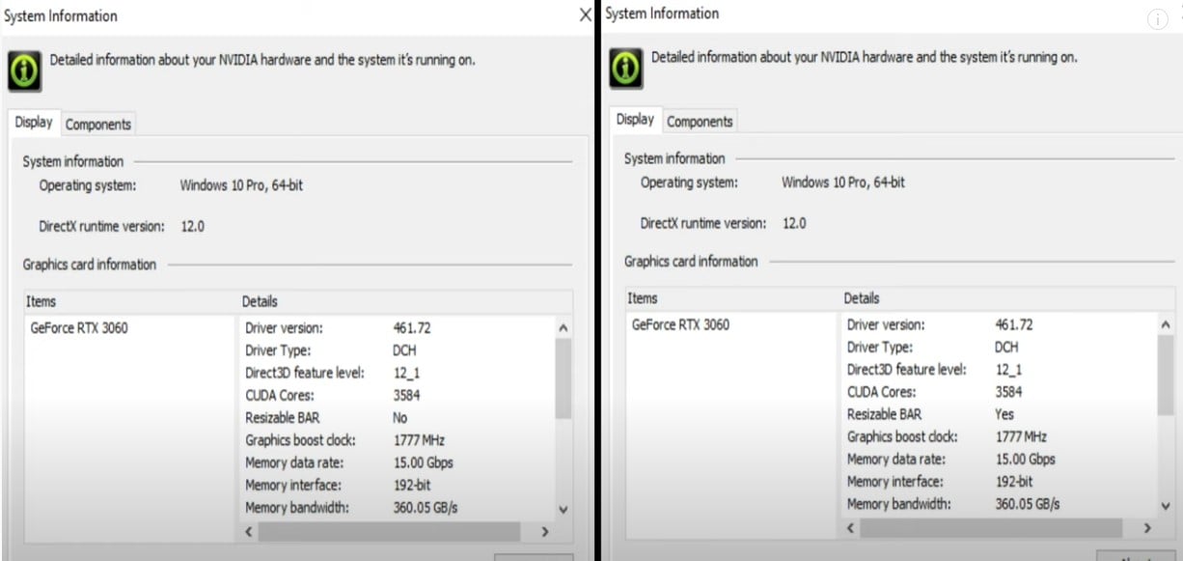1183x561 pixels.
Task: Click left arrow of right window horizontal scrollbar
Action: [x=850, y=528]
